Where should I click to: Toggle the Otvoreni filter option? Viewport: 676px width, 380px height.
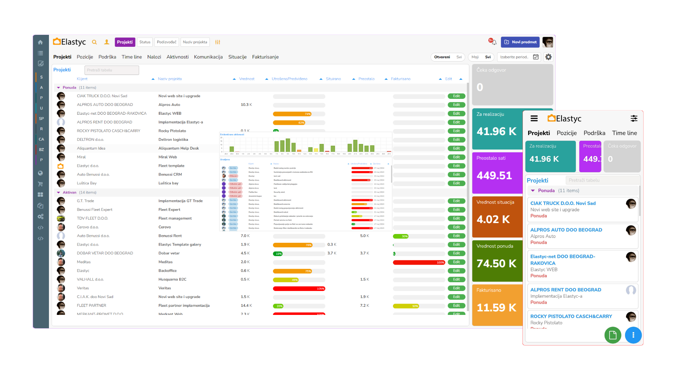pos(442,57)
